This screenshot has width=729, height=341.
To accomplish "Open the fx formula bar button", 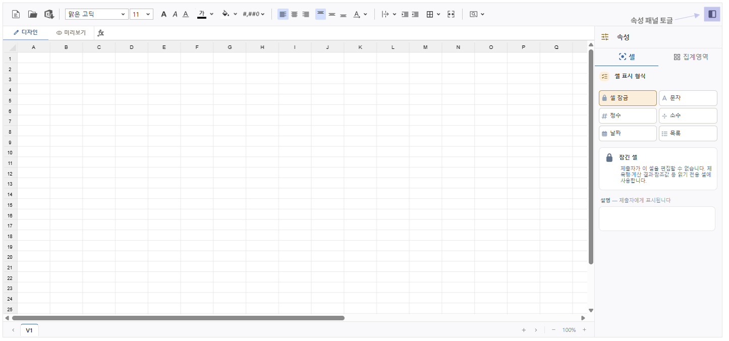I will 101,33.
